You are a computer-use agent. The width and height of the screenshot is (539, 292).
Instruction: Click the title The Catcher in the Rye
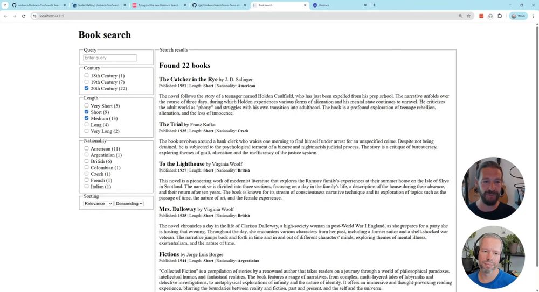coord(188,79)
